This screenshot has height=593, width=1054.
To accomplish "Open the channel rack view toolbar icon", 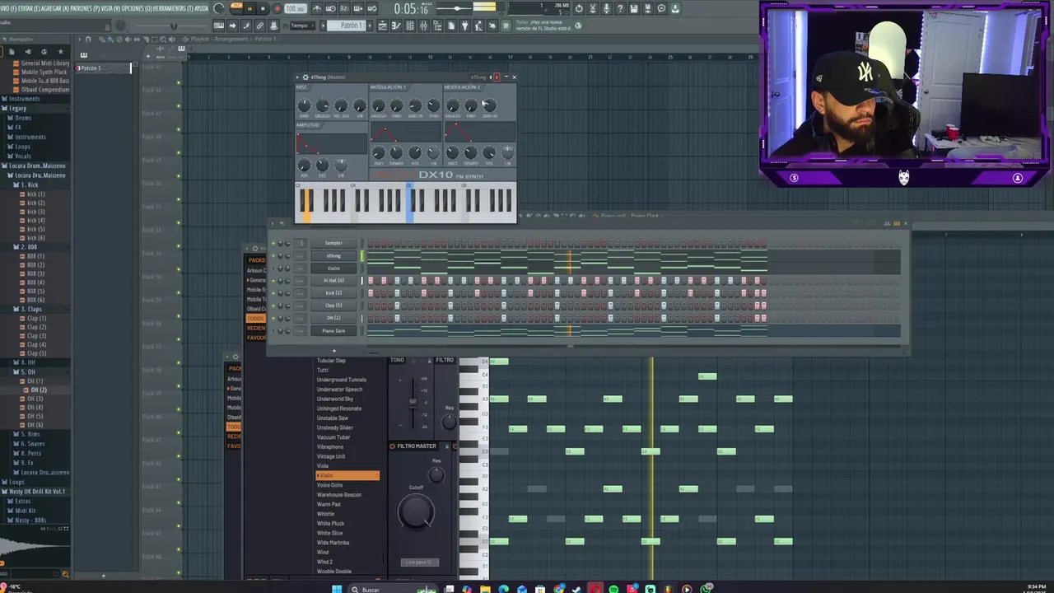I will [x=409, y=26].
